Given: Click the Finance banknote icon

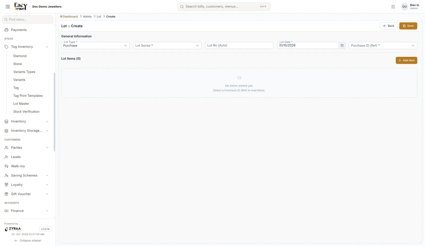Looking at the screenshot, I should click(x=6, y=211).
